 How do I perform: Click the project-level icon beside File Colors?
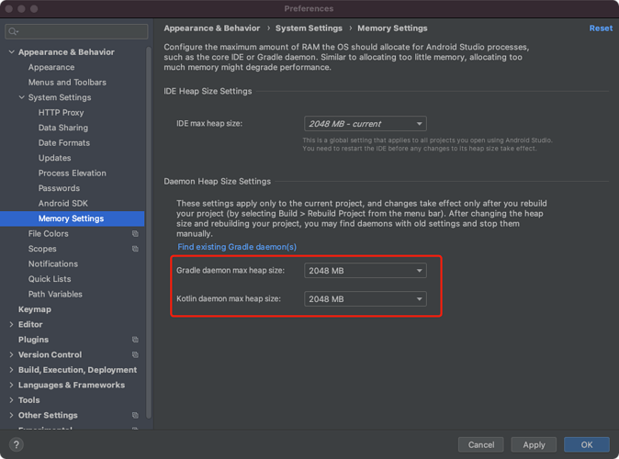[x=135, y=234]
